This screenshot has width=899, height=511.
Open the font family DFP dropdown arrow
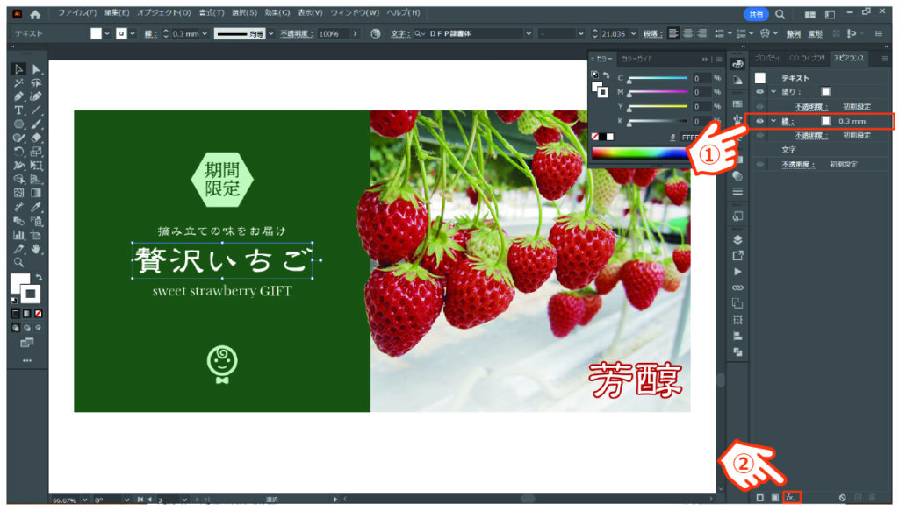(528, 34)
